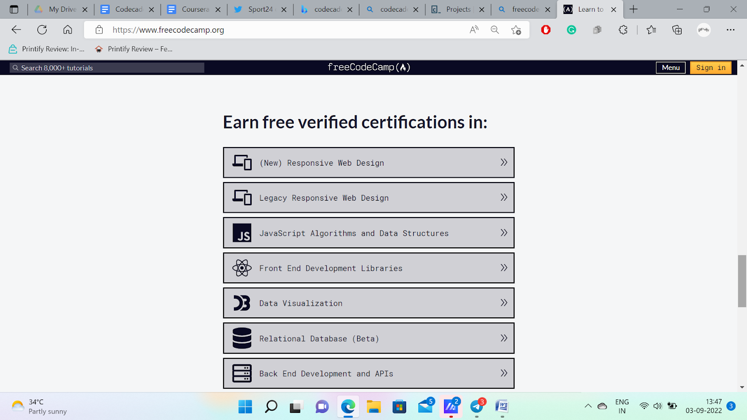Open the volume control in system tray

(x=658, y=406)
